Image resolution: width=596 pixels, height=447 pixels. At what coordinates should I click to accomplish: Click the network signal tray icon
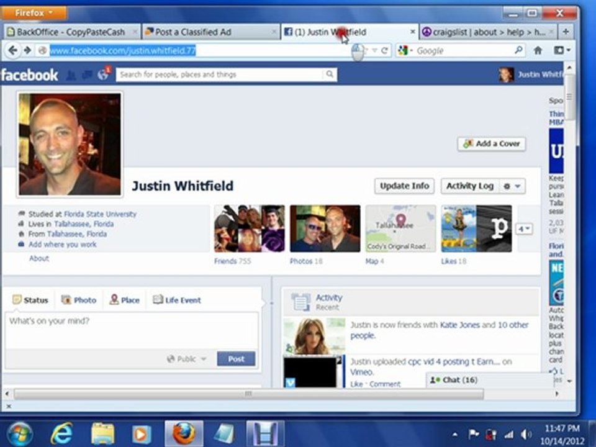(x=508, y=434)
